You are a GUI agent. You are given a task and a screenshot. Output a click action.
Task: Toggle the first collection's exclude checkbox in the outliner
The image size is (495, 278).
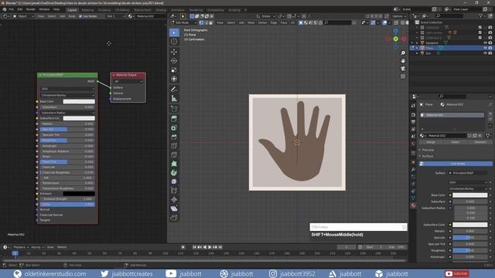click(x=480, y=28)
